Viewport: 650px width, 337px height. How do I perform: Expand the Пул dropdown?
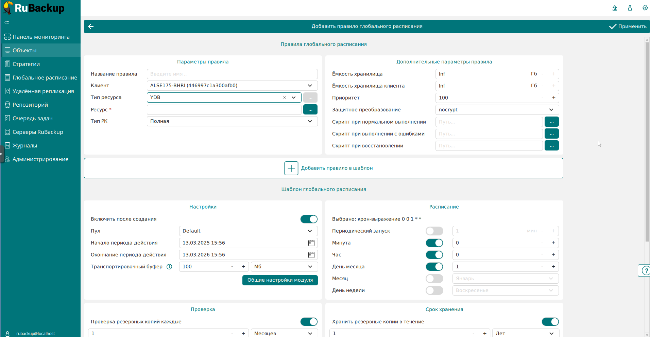pyautogui.click(x=310, y=231)
